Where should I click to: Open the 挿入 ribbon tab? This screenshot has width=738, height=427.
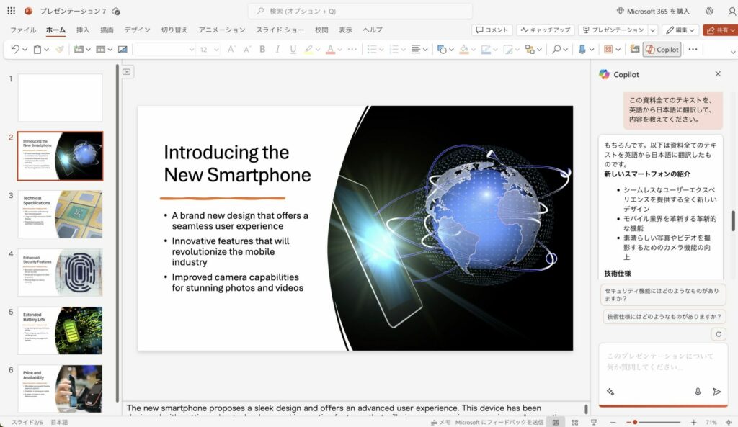click(83, 30)
